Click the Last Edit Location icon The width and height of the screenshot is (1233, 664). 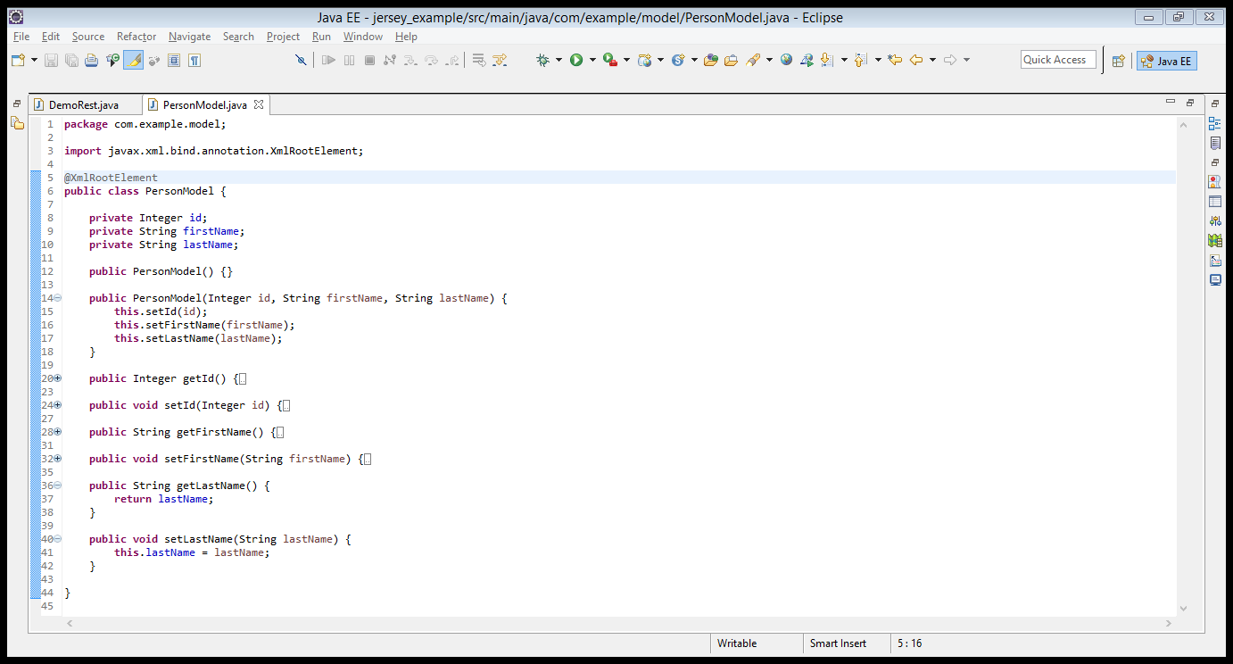click(895, 60)
